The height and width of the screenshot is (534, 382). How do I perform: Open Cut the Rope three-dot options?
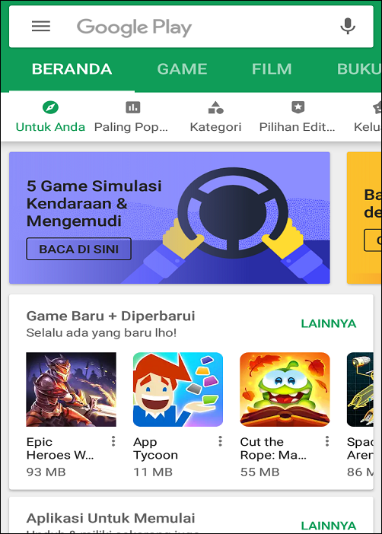(x=326, y=441)
